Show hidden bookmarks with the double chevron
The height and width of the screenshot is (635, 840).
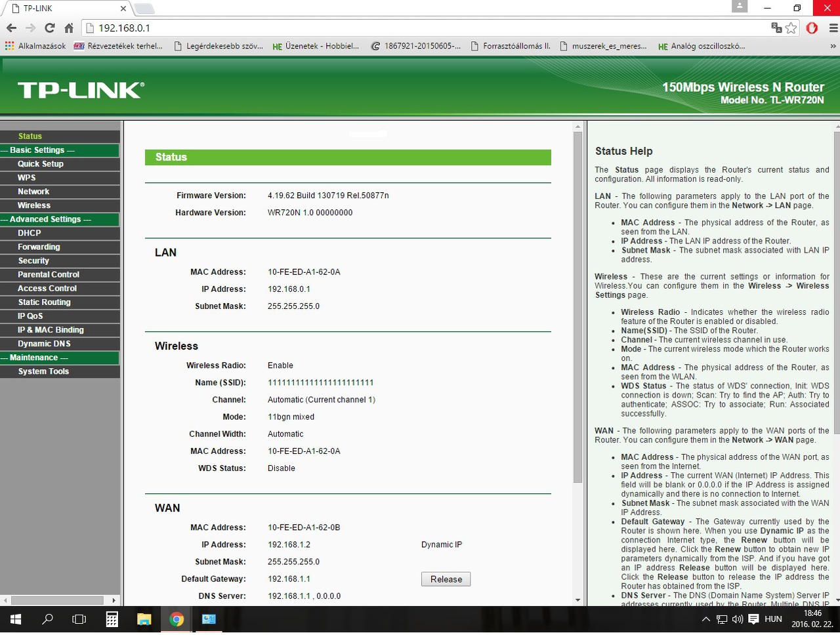833,46
